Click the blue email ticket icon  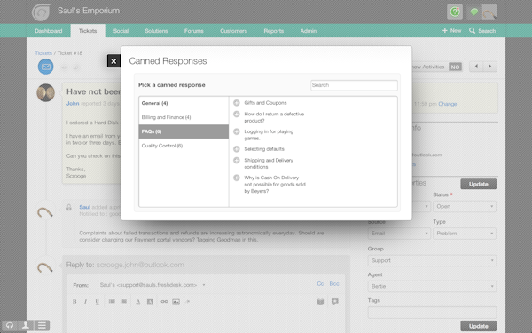coord(45,67)
